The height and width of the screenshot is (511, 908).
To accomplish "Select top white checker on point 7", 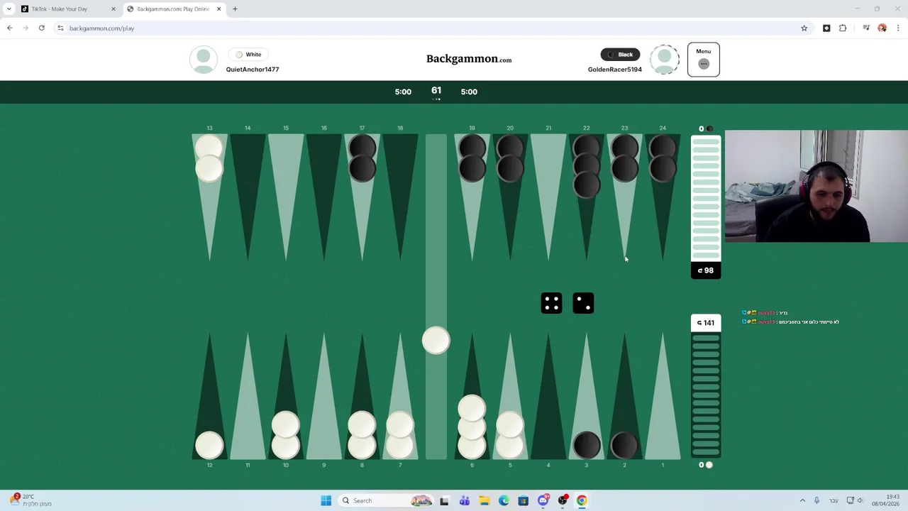I will click(x=400, y=424).
